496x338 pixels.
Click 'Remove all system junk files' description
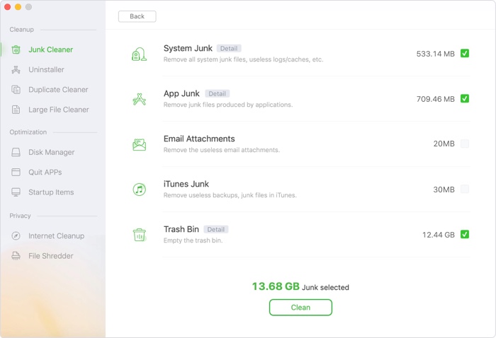[x=243, y=59]
